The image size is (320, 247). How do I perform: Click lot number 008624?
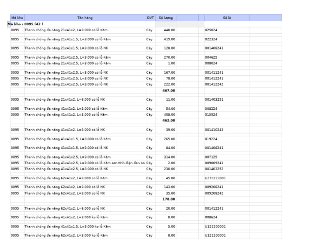(x=227, y=217)
